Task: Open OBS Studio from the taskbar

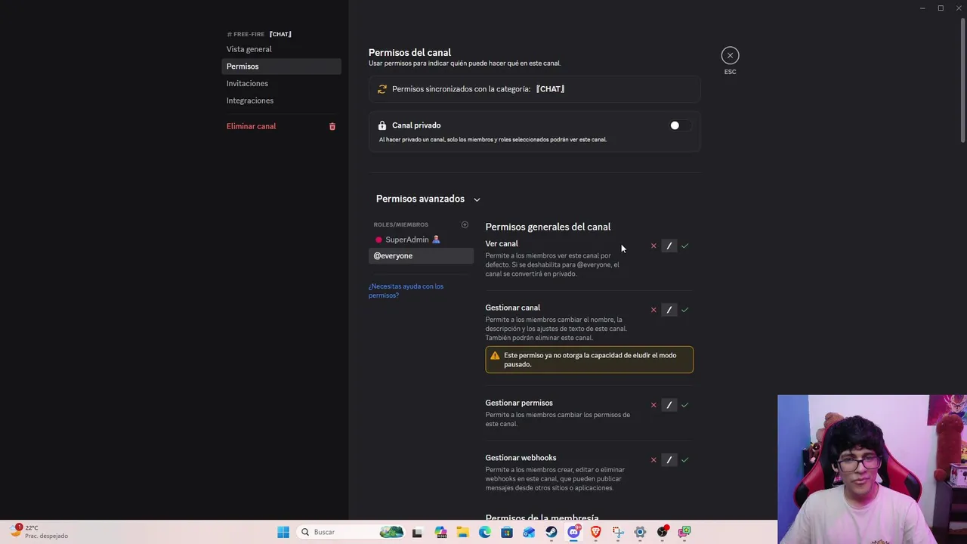Action: point(662,532)
